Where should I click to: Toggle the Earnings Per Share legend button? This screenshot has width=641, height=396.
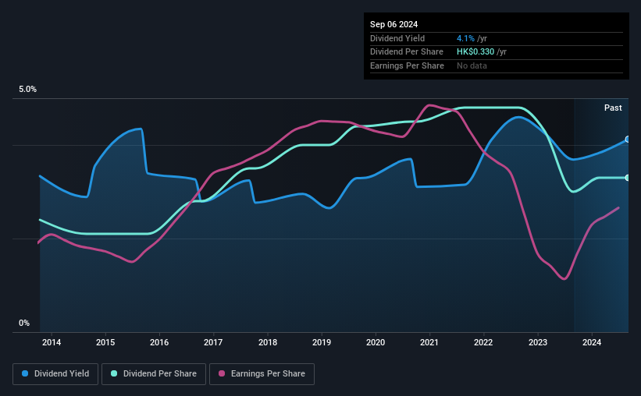tap(262, 374)
